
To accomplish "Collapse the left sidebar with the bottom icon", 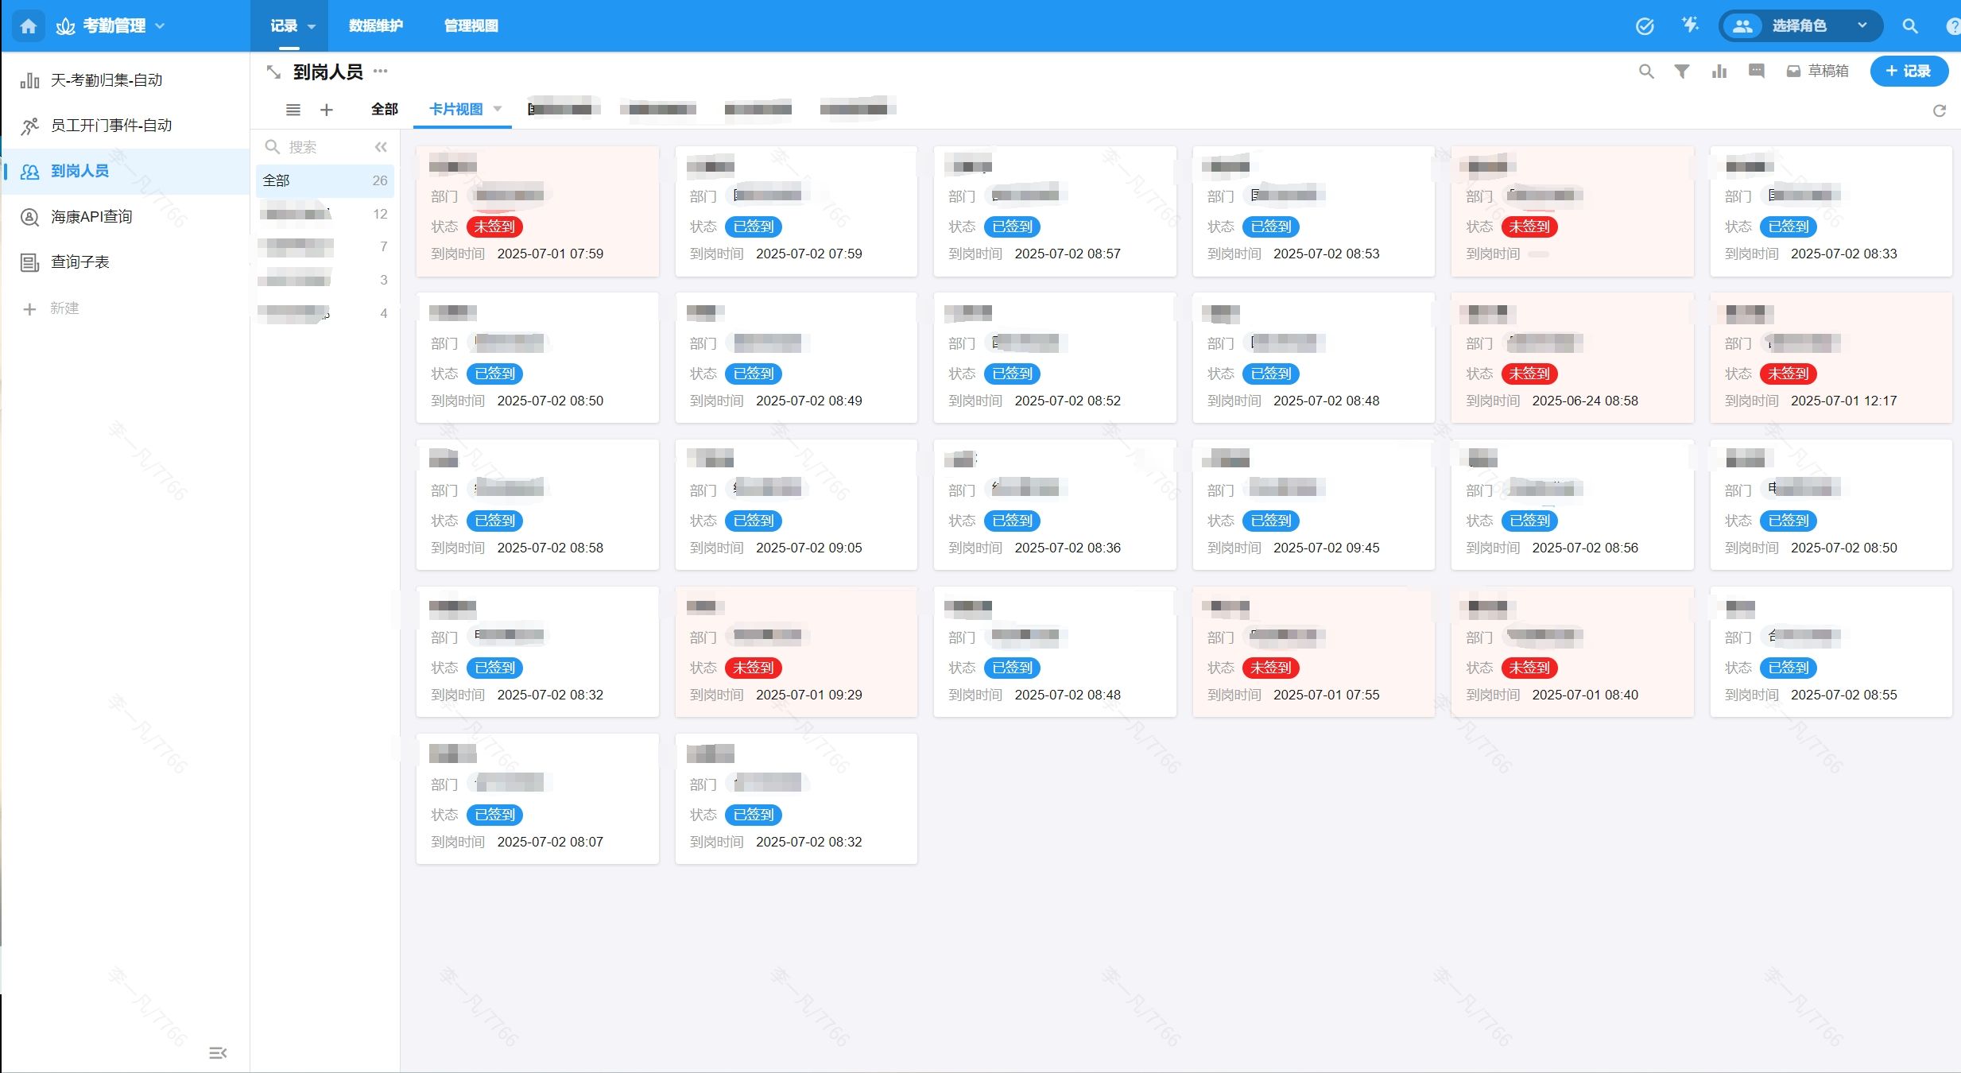I will [218, 1053].
